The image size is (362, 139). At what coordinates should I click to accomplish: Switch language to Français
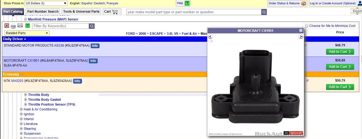(x=112, y=4)
